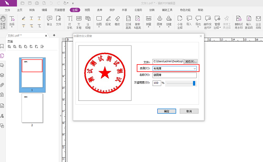Open the Layers panel in left sidebar
The image size is (263, 162).
(x=2, y=75)
